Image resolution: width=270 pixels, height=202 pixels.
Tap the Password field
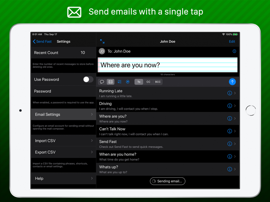coord(64,91)
